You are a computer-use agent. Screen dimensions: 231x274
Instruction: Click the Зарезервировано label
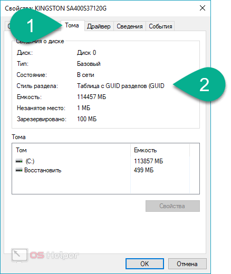click(42, 119)
